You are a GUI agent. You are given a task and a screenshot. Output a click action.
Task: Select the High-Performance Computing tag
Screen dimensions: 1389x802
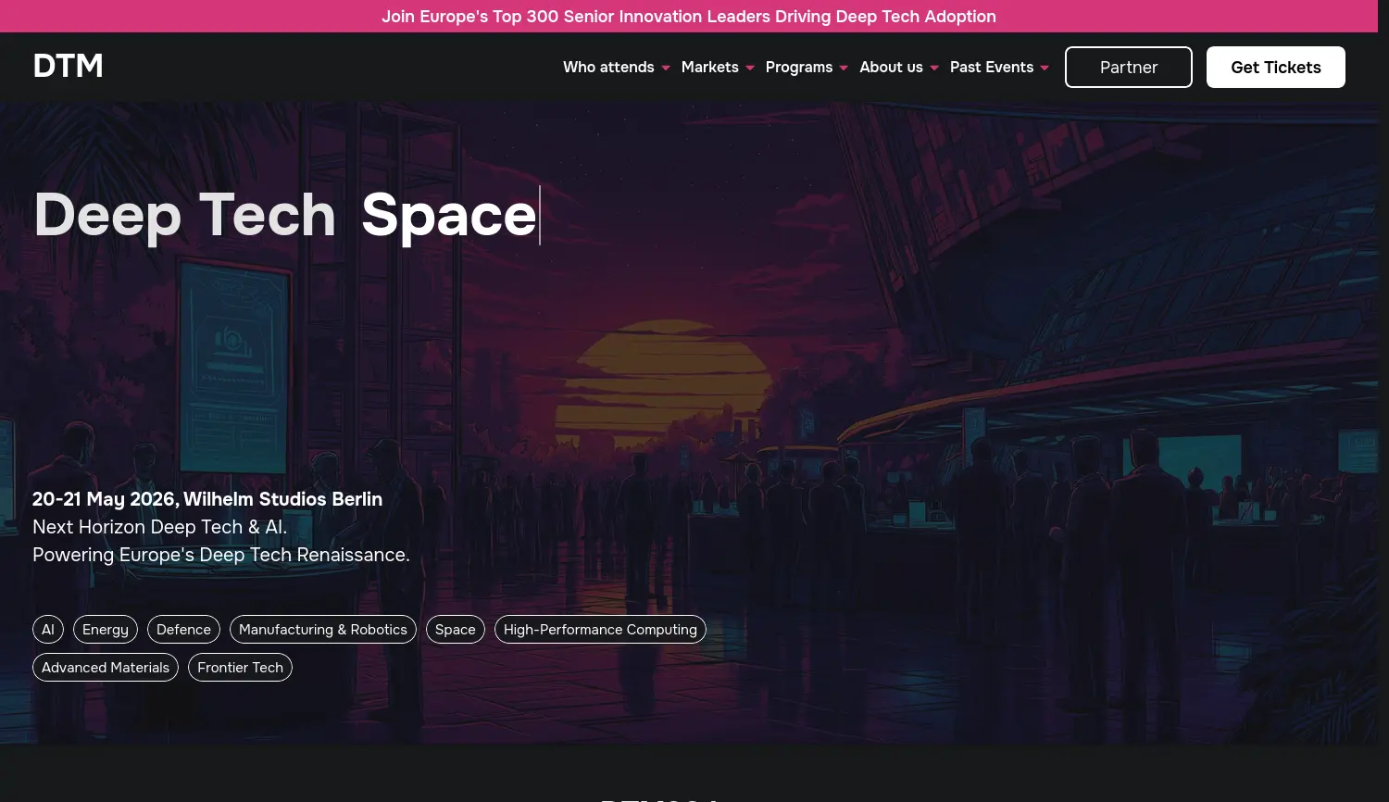(x=600, y=629)
